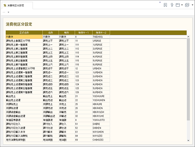Select the 課税対応仕入返還 formal name cell

[24, 128]
